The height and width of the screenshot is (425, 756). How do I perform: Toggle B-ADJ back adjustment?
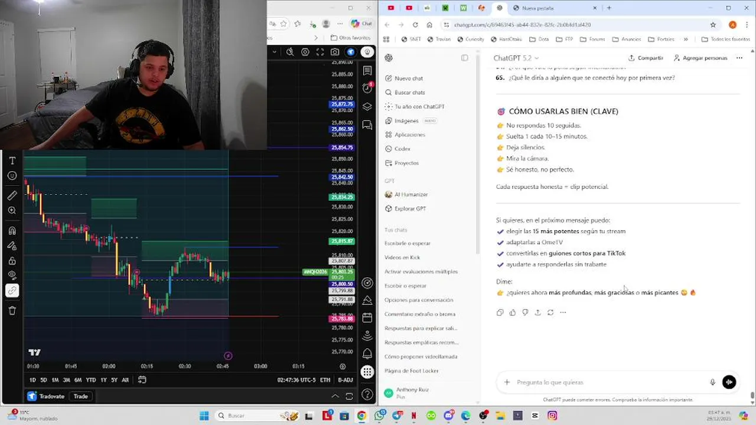coord(346,380)
